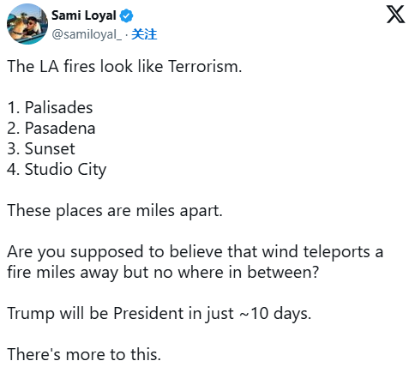This screenshot has width=415, height=367.
Task: Click the blue verified badge icon
Action: [126, 15]
